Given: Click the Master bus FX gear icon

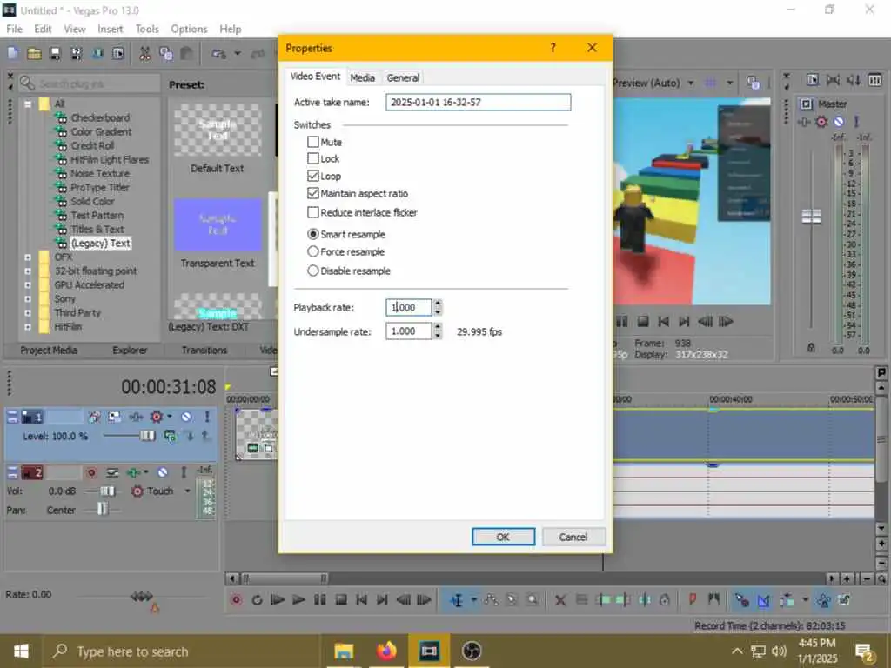Looking at the screenshot, I should tap(821, 122).
